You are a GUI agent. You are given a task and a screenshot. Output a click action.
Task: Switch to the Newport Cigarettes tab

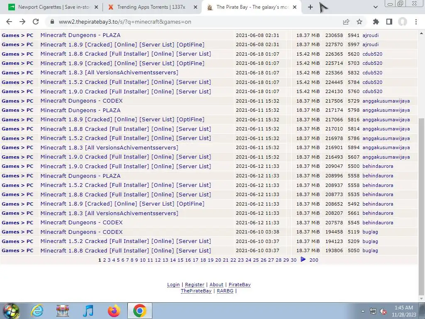tap(53, 7)
